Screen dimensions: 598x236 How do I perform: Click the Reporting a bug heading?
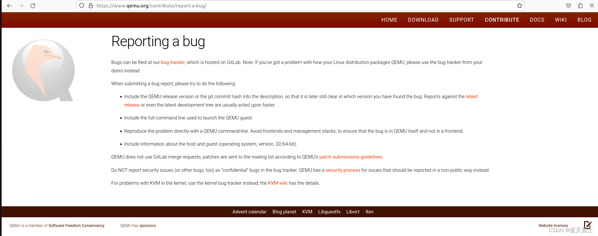[158, 42]
